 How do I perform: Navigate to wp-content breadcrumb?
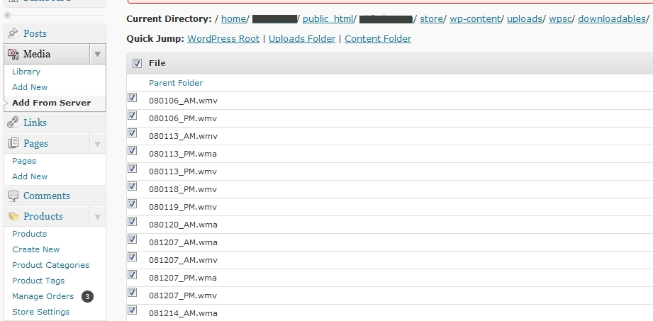click(475, 19)
